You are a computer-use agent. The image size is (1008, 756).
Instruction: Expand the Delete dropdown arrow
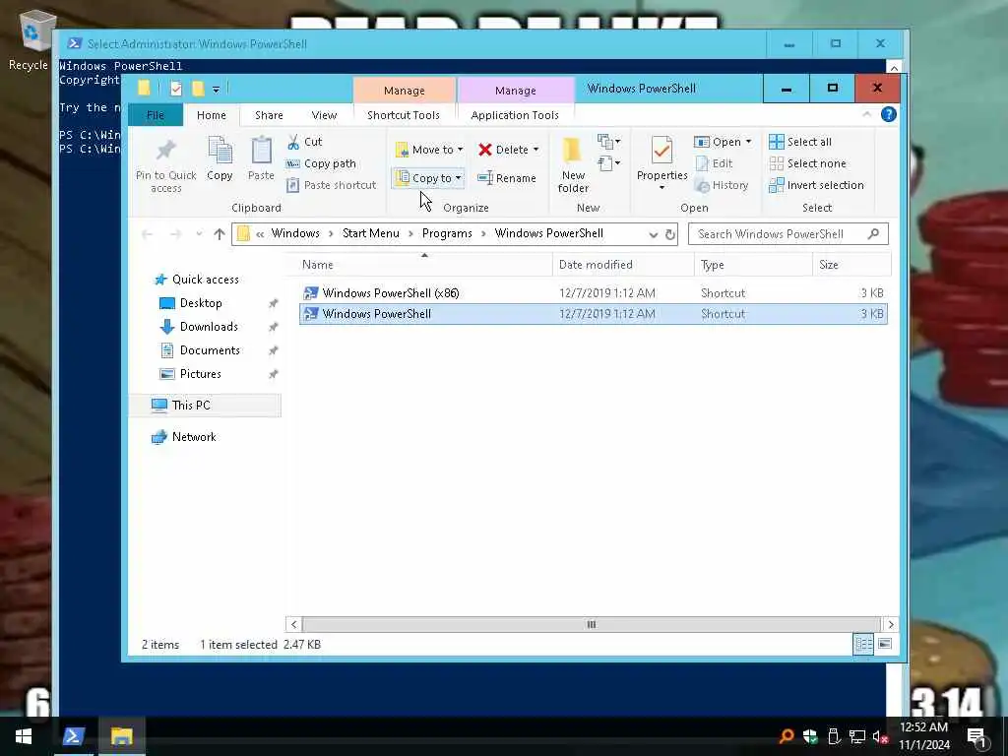point(535,150)
